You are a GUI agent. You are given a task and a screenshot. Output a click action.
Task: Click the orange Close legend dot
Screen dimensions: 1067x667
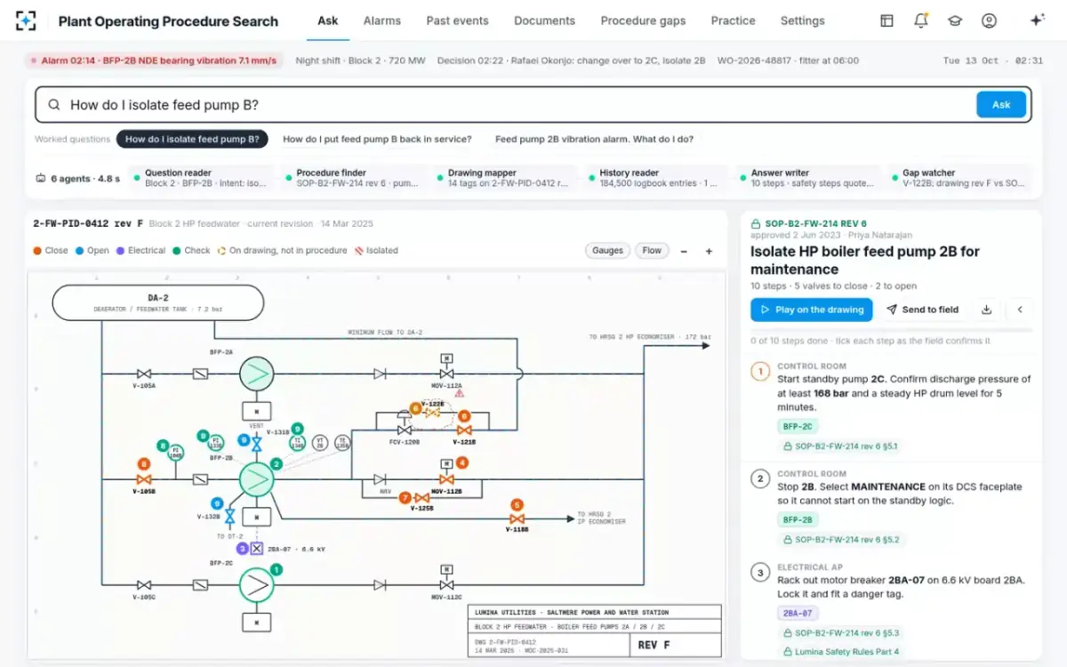37,251
